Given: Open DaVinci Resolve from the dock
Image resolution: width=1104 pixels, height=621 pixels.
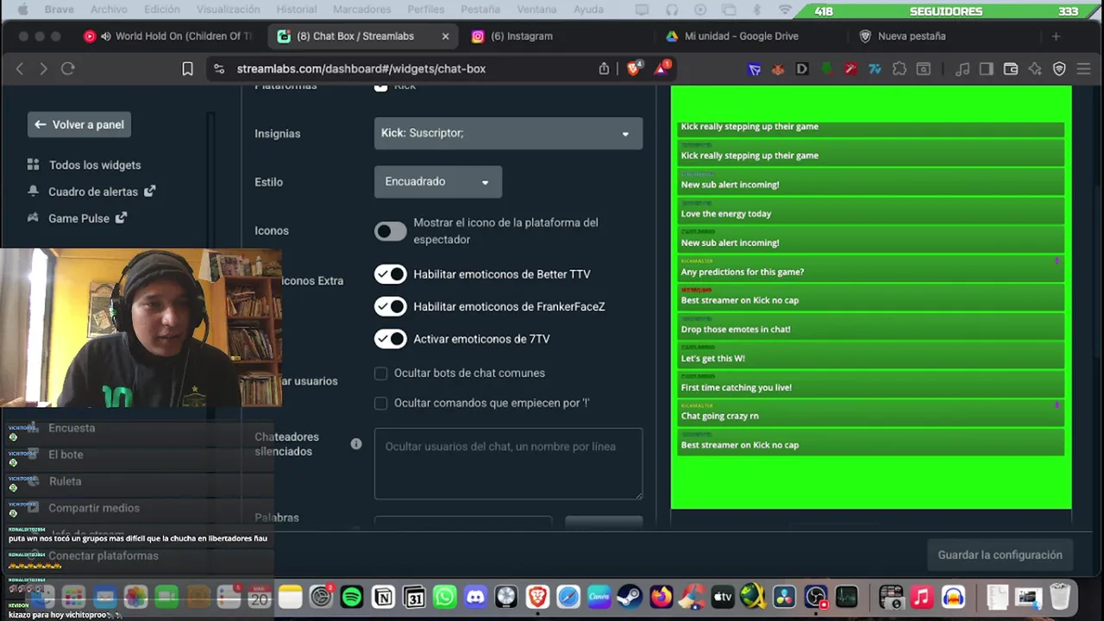Looking at the screenshot, I should (784, 597).
